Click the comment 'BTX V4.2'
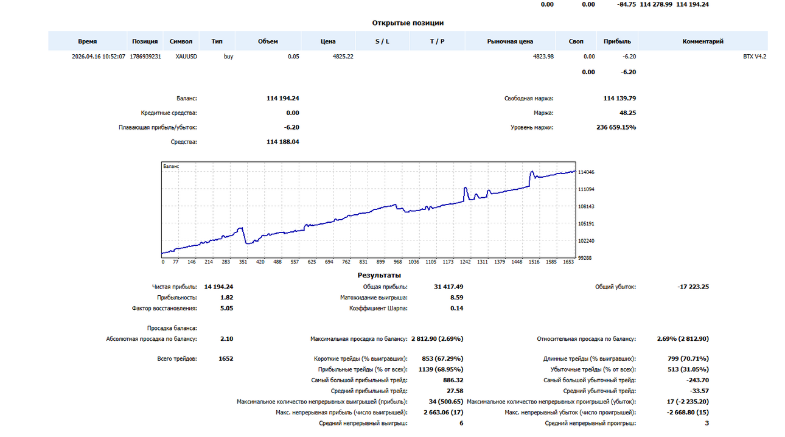This screenshot has height=437, width=785. 755,56
